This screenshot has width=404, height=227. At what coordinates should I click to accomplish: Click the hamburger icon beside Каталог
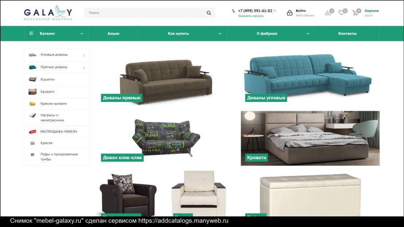(31, 33)
